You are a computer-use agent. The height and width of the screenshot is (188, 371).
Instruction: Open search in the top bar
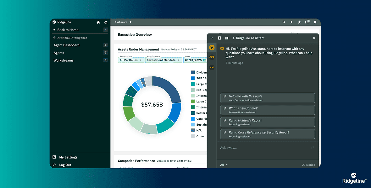[x=284, y=22]
